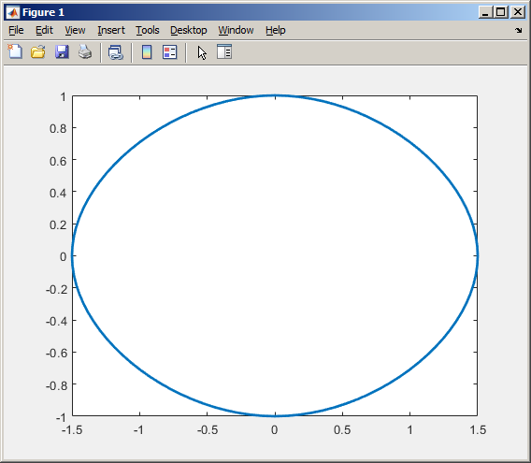Expand the Tools menu
The image size is (531, 463).
148,30
